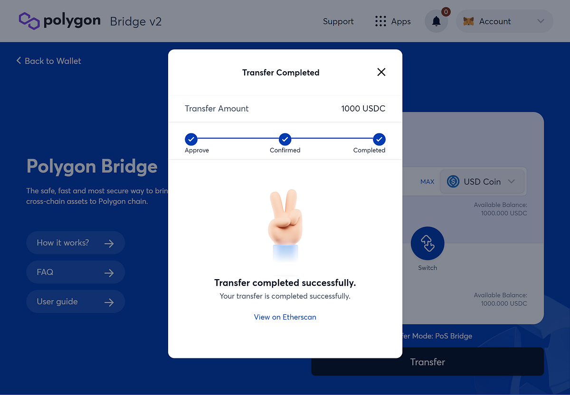Click the MetaMask fox account icon
The image size is (570, 395).
[x=468, y=21]
